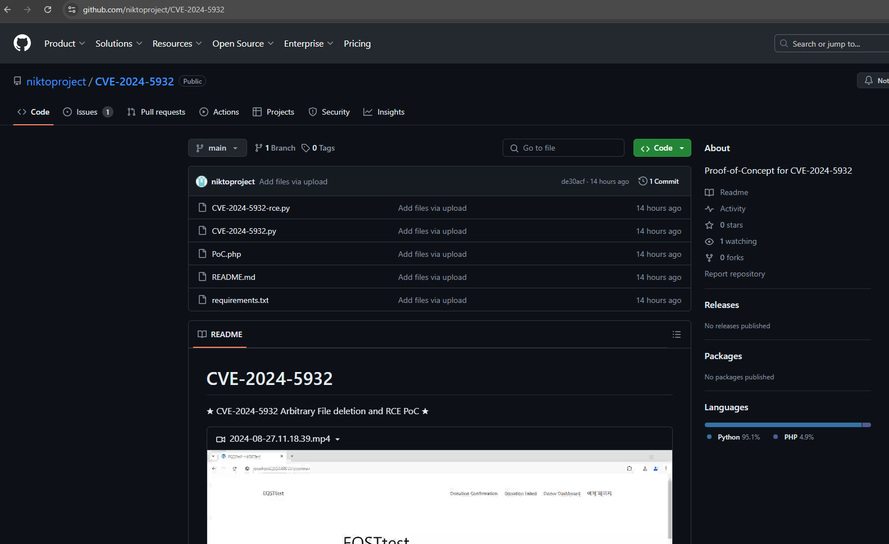The height and width of the screenshot is (544, 889).
Task: Click scrollbar inside the video preview
Action: pos(669,509)
